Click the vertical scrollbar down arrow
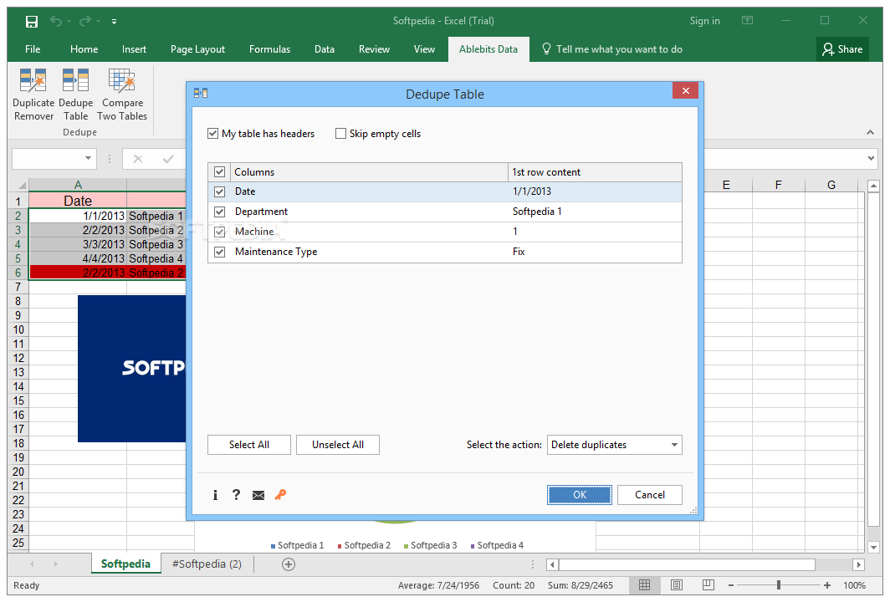 tap(873, 547)
